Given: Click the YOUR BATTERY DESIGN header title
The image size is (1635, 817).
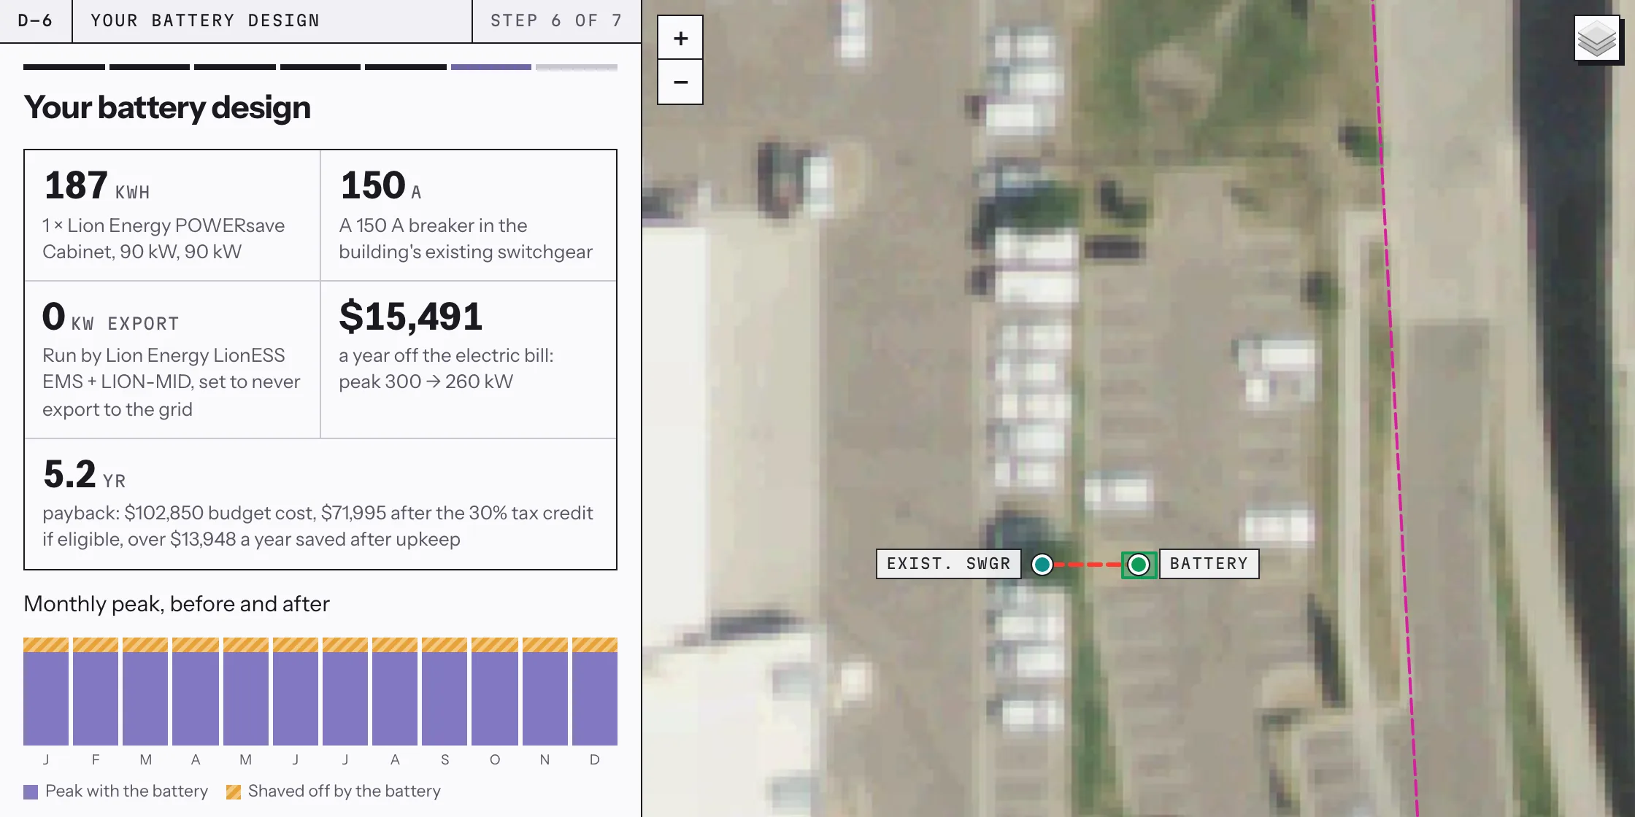Looking at the screenshot, I should pos(205,20).
